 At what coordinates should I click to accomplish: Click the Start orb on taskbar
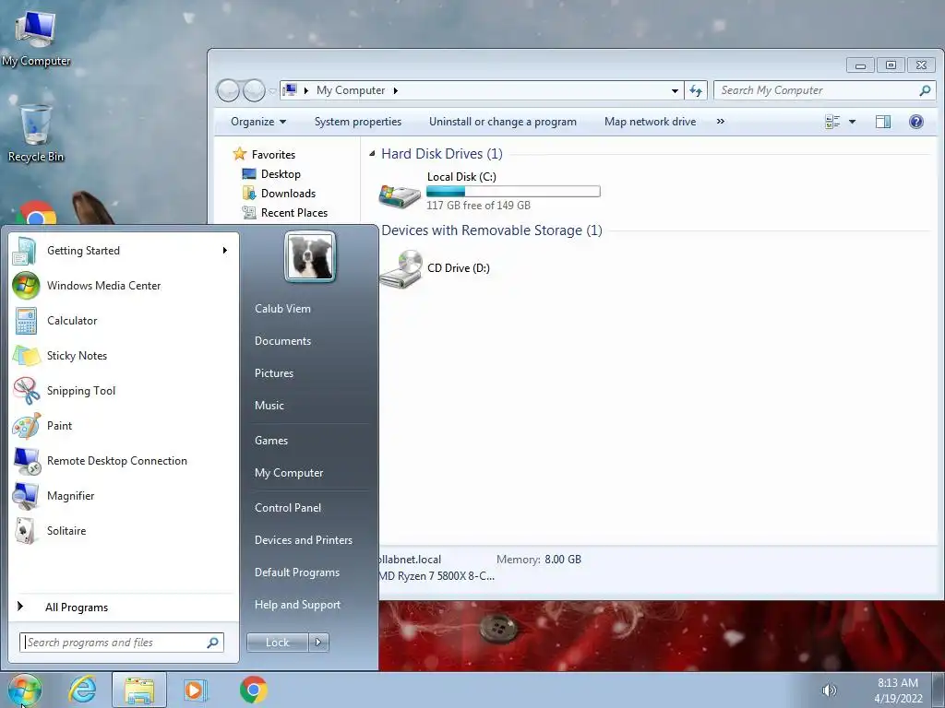pyautogui.click(x=24, y=690)
